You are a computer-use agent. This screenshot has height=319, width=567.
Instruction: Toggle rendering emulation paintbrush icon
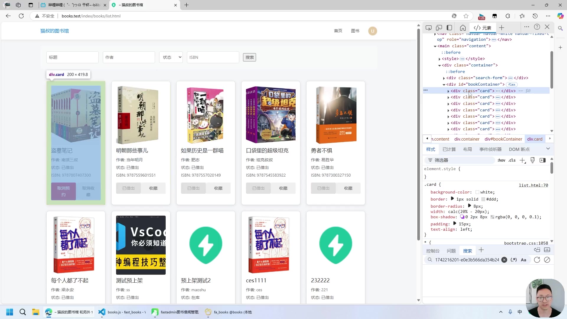coord(532,160)
